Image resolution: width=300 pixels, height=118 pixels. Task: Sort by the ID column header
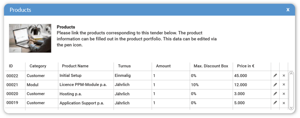[11, 66]
